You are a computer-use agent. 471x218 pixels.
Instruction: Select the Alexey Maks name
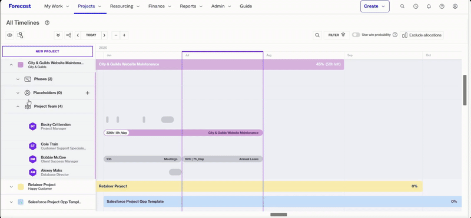point(52,170)
